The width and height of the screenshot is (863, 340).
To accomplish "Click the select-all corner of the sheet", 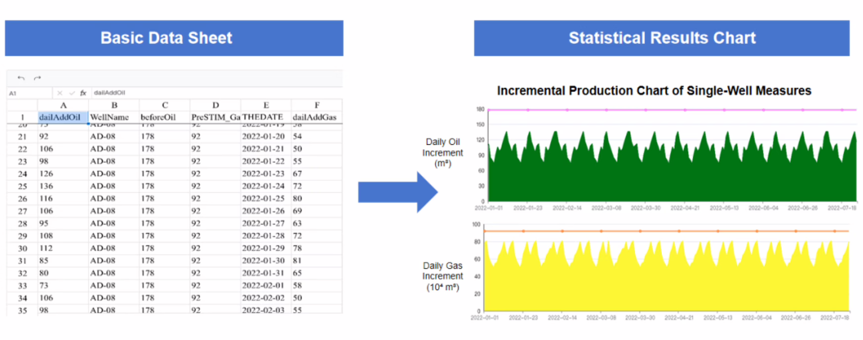I will (x=22, y=105).
